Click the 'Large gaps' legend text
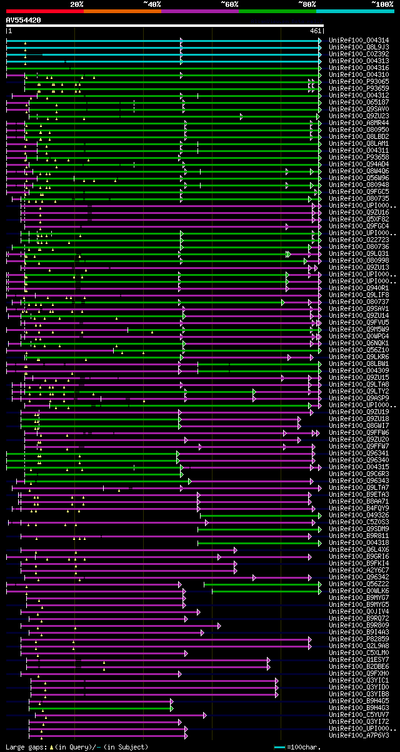The image size is (400, 752). (25, 747)
